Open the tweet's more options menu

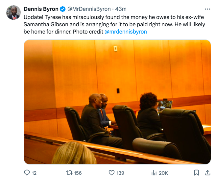(207, 9)
